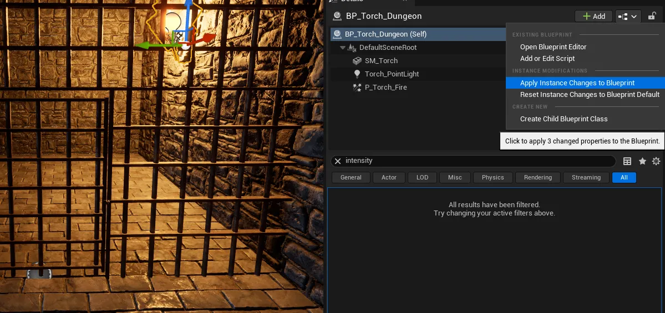The height and width of the screenshot is (313, 665).
Task: Select the SM_Torch component
Action: point(381,60)
